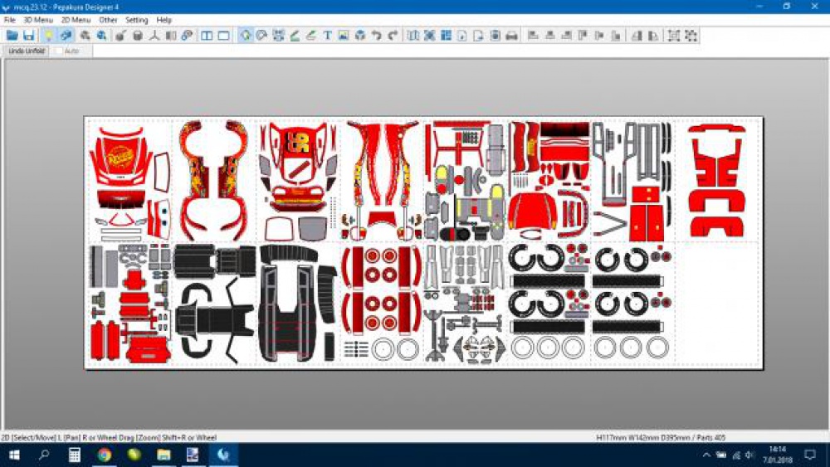The height and width of the screenshot is (467, 830).
Task: Select the cylinder shape toolbar icon
Action: click(138, 36)
